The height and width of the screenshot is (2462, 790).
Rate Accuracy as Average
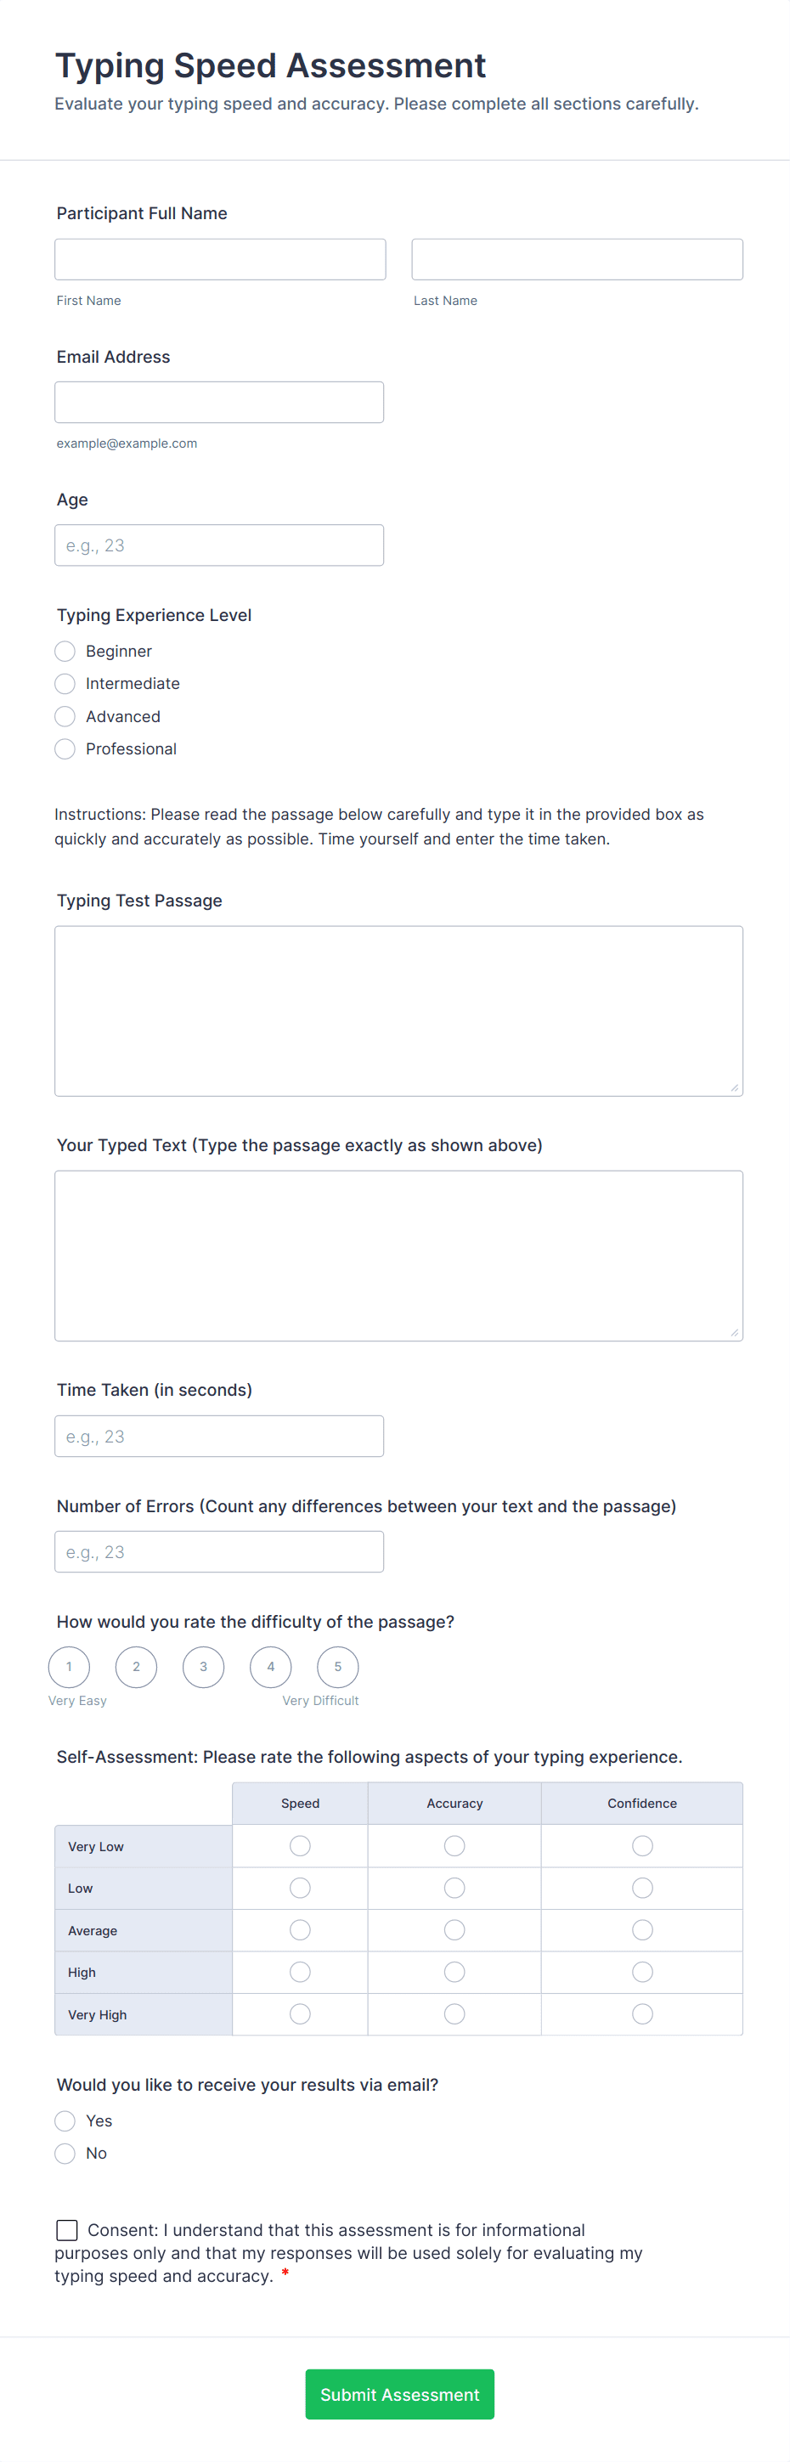pos(454,1929)
